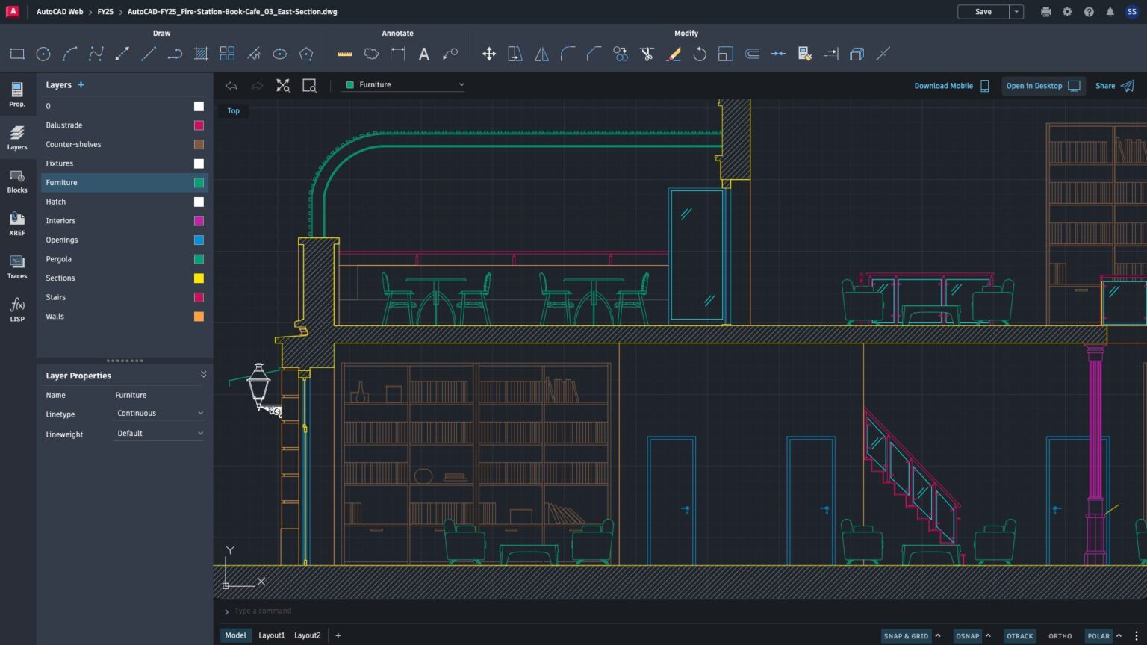1147x645 pixels.
Task: Open the Blocks panel in left sidebar
Action: (x=16, y=180)
